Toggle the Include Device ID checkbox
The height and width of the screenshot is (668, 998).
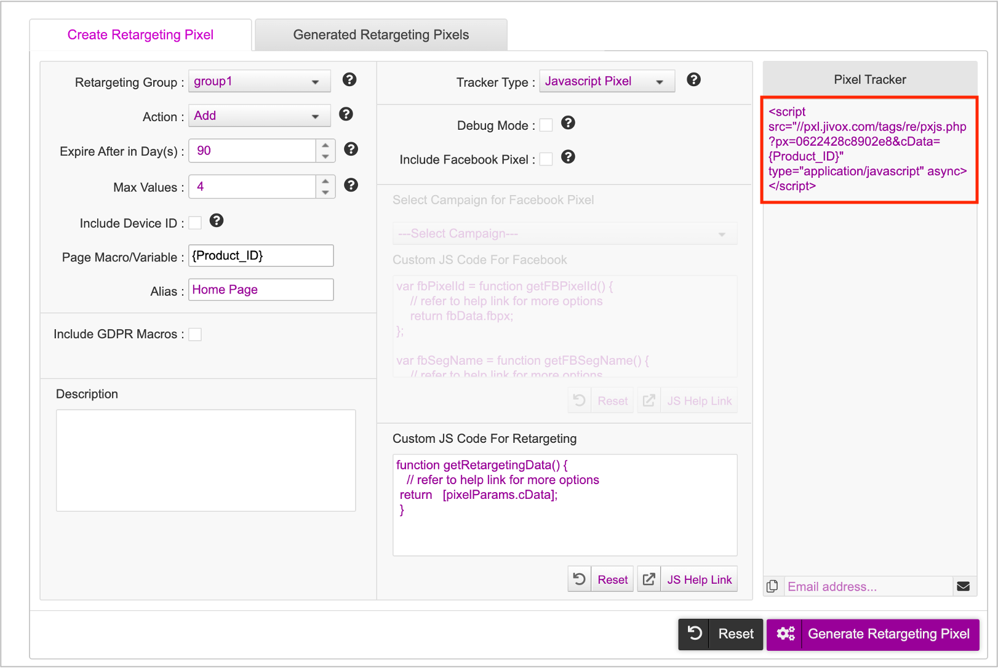pyautogui.click(x=195, y=223)
